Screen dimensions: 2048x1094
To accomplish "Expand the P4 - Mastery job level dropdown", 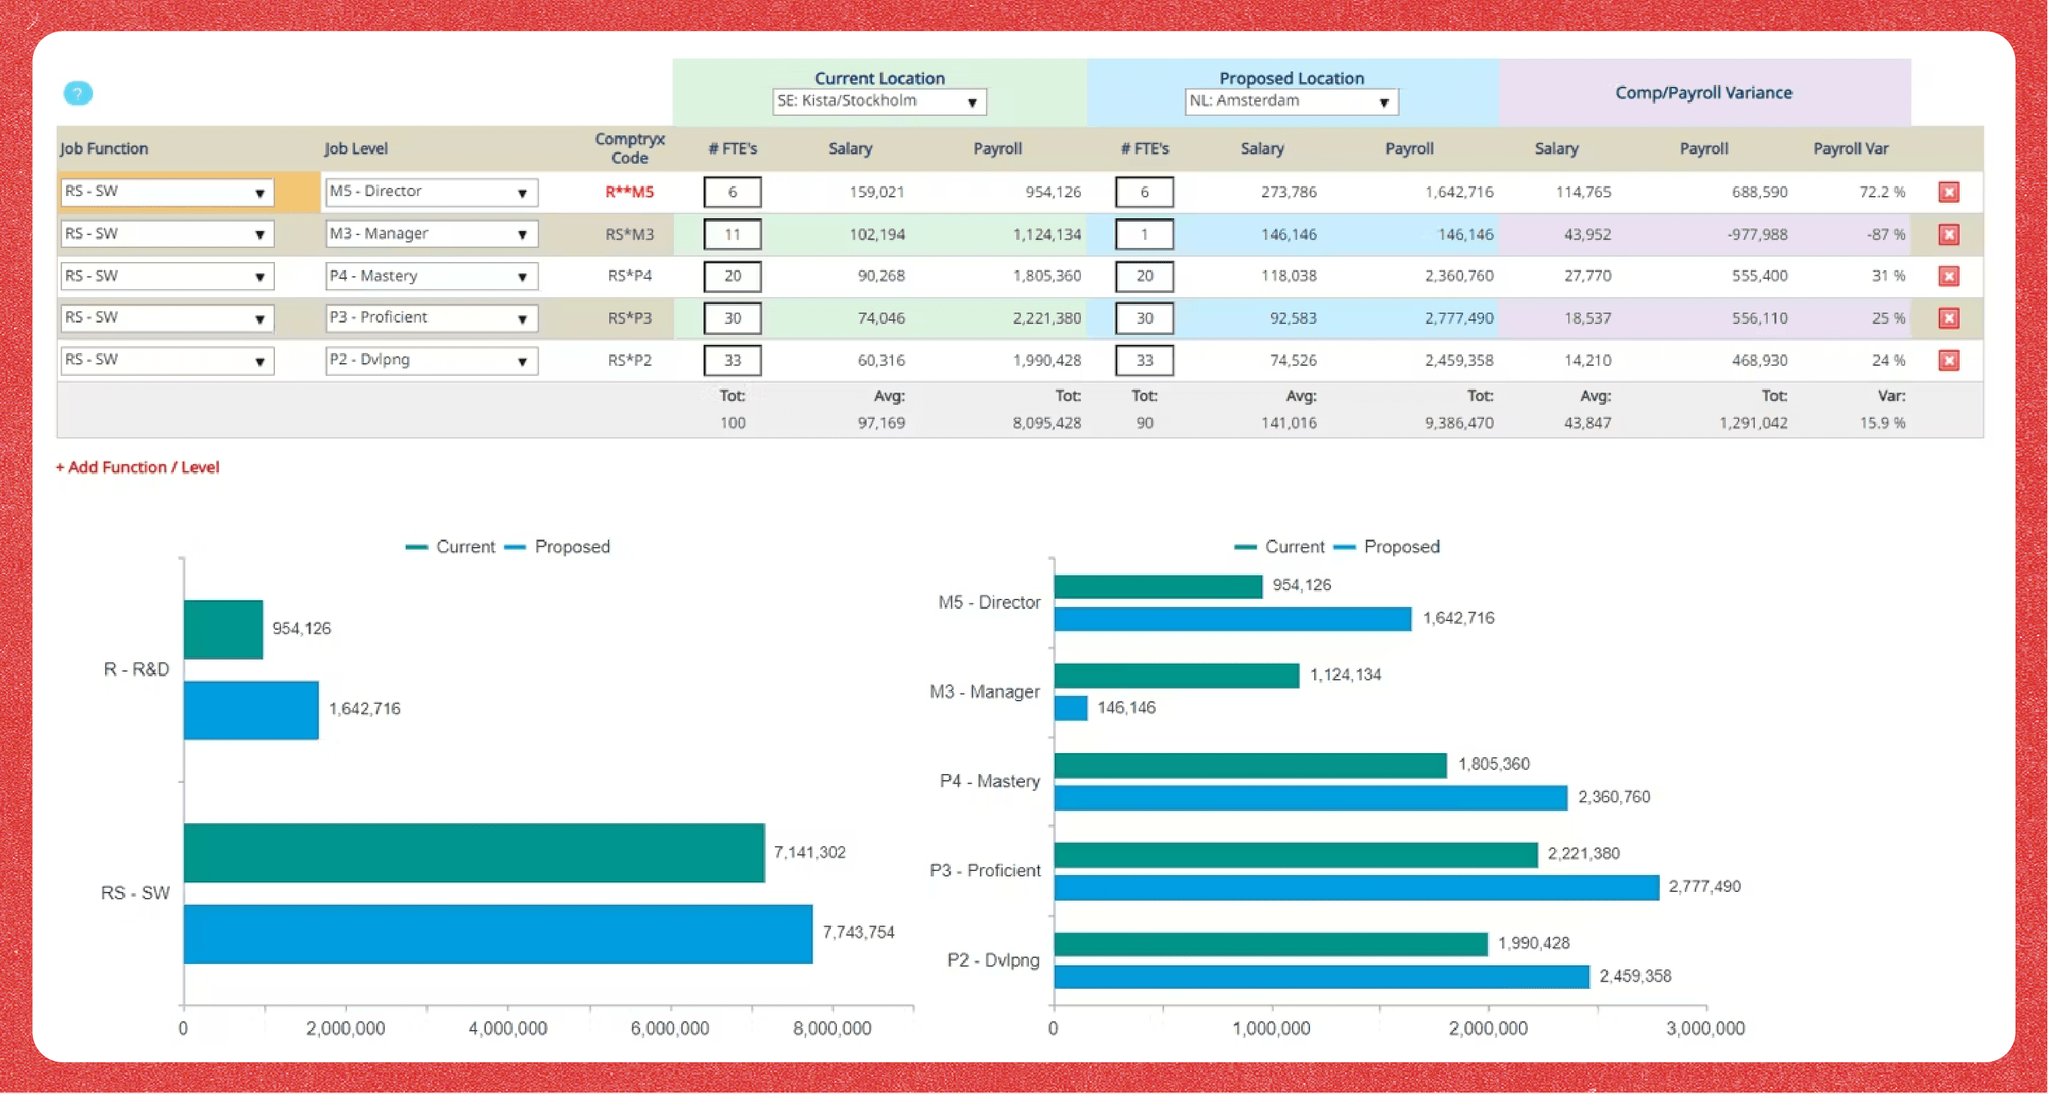I will coord(432,276).
